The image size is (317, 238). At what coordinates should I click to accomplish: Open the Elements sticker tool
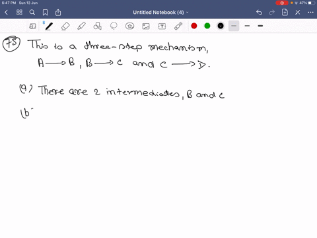(129, 26)
